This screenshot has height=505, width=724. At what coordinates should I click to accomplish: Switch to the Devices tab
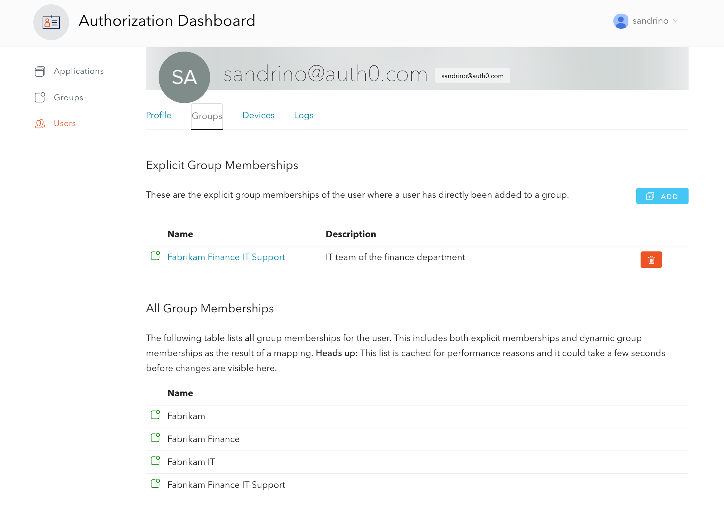tap(259, 115)
